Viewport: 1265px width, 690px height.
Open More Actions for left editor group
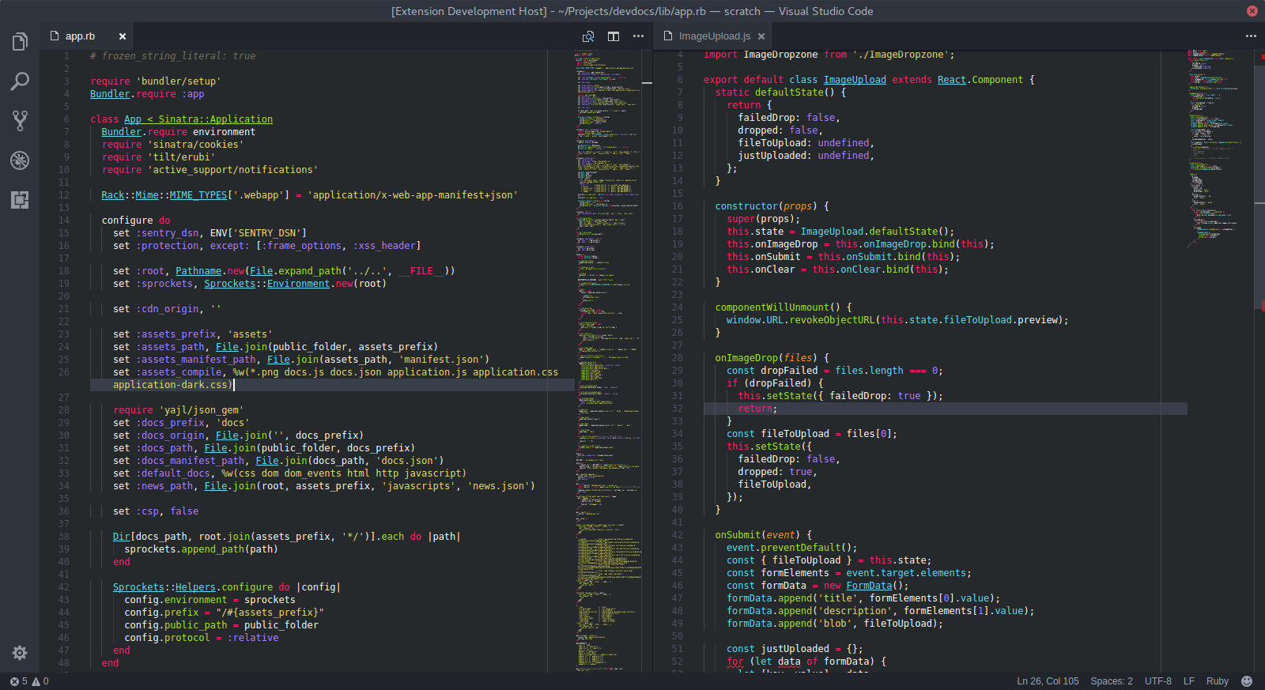pos(638,36)
